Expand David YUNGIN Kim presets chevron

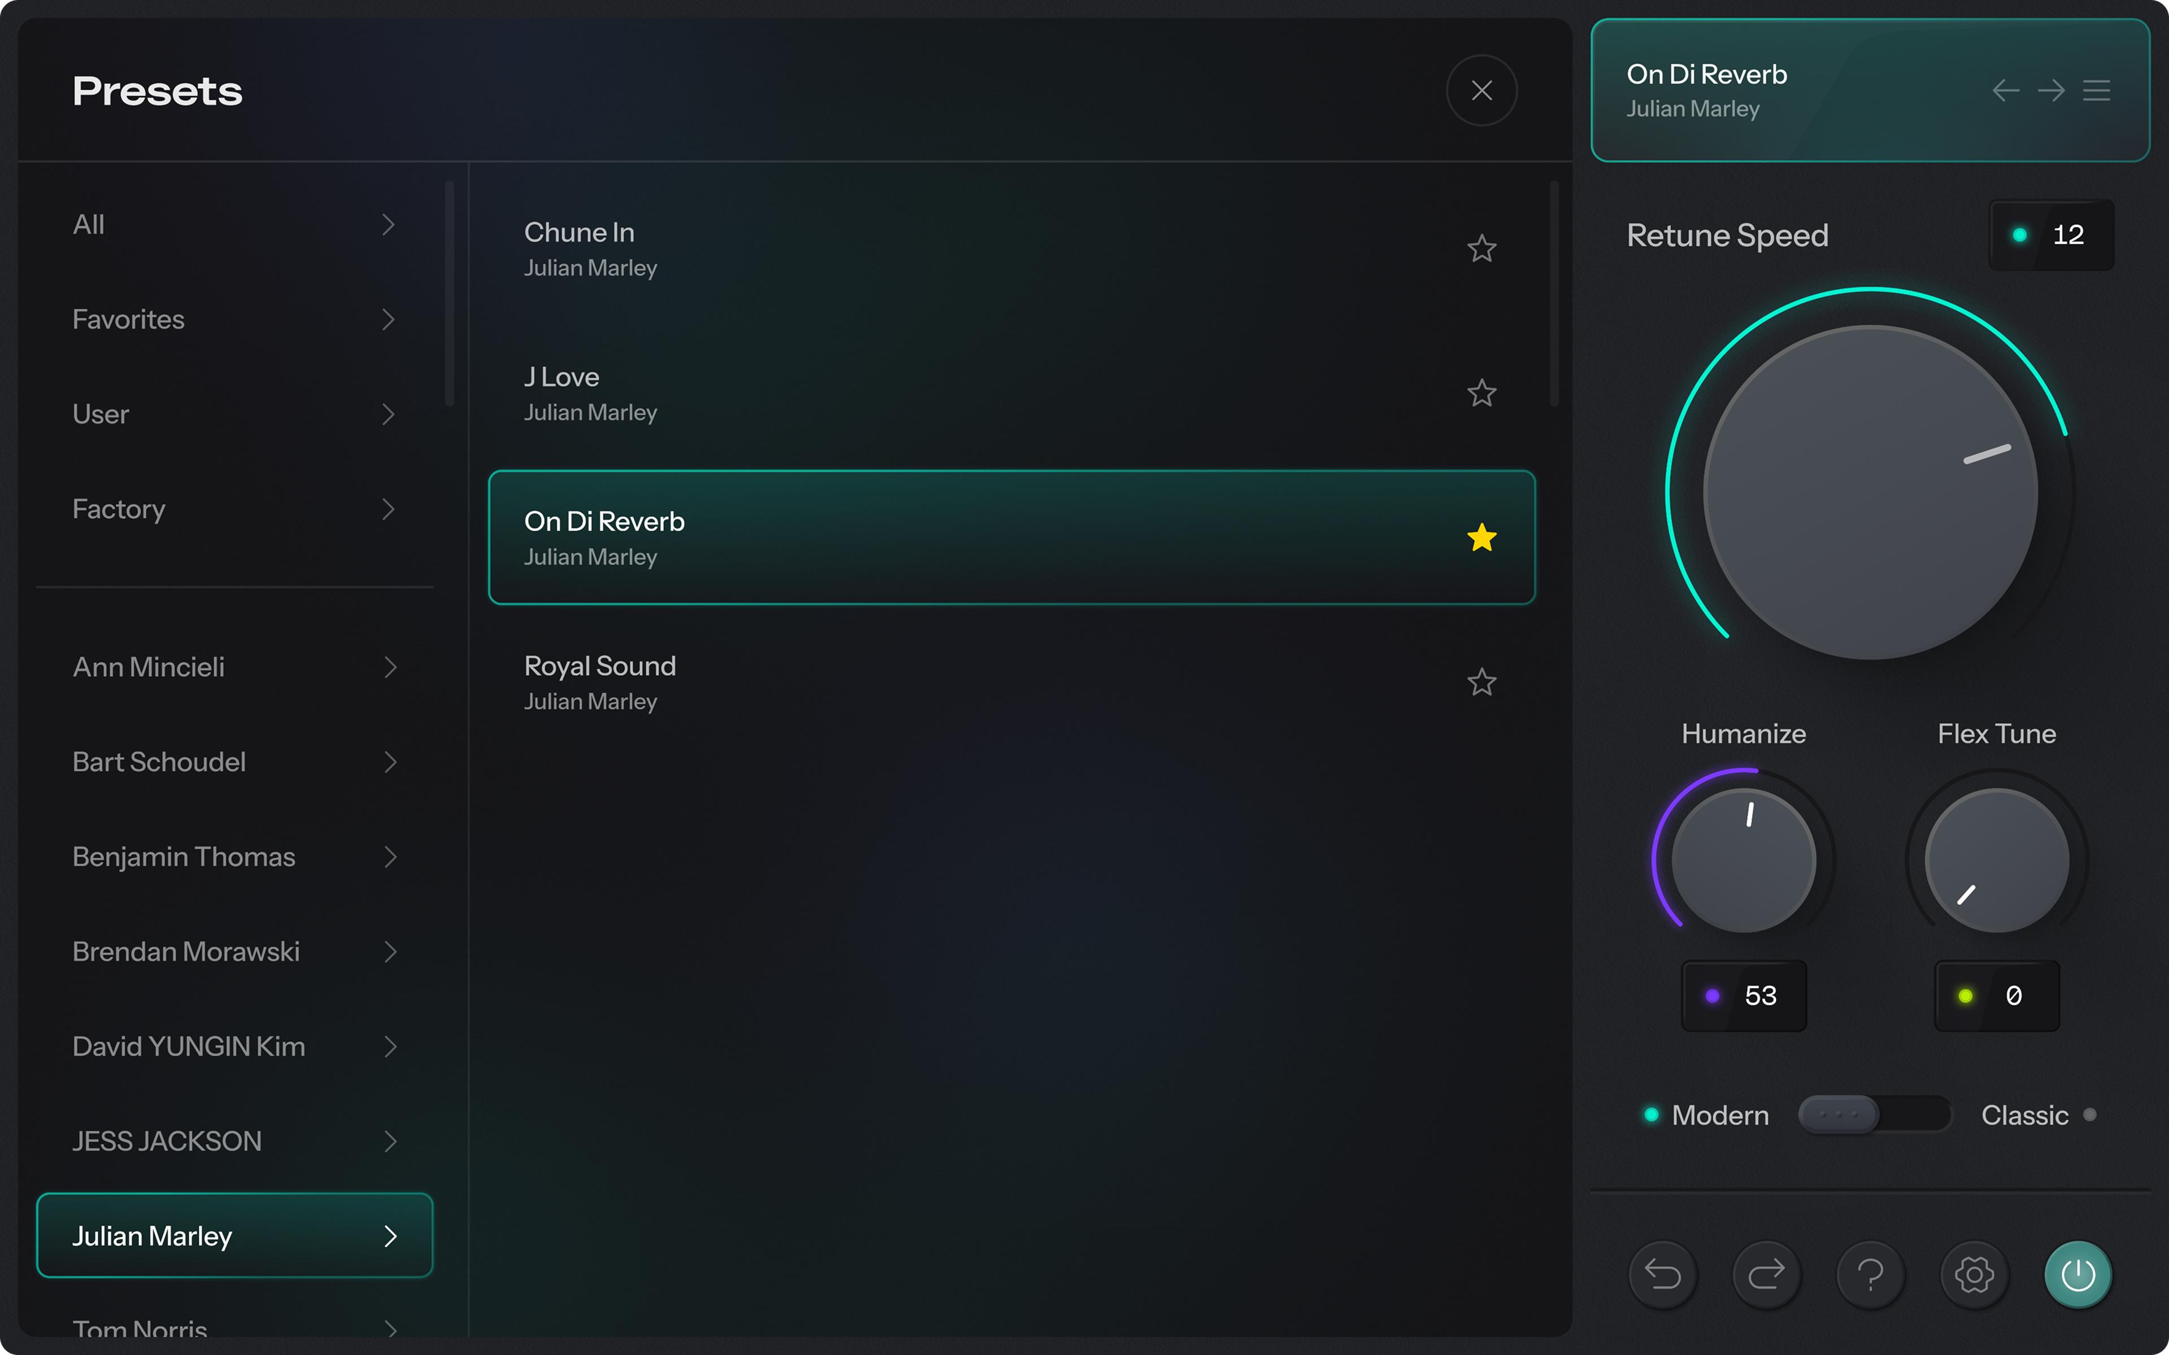[390, 1047]
